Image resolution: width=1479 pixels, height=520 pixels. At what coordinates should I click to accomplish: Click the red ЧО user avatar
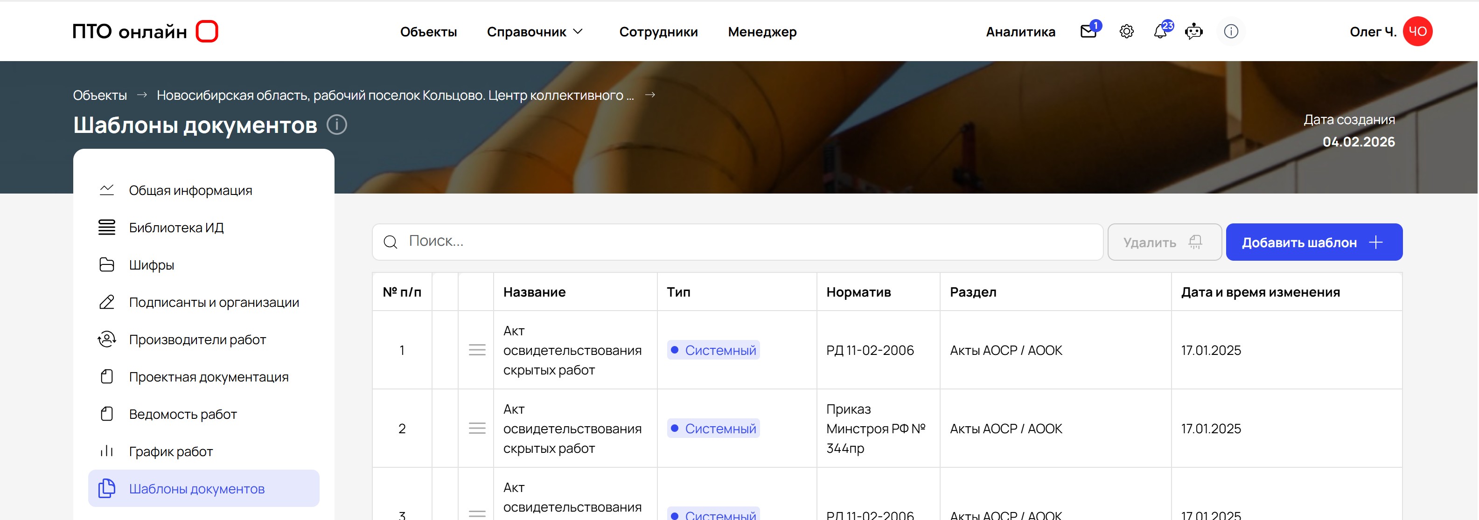[1417, 31]
